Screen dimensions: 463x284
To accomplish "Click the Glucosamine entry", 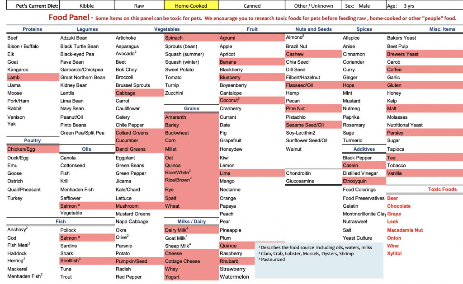I will click(x=300, y=181).
